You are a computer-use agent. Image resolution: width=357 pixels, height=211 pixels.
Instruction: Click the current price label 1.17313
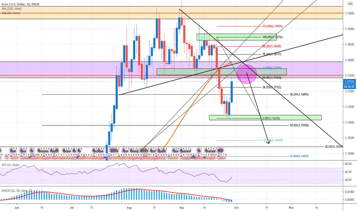349,82
